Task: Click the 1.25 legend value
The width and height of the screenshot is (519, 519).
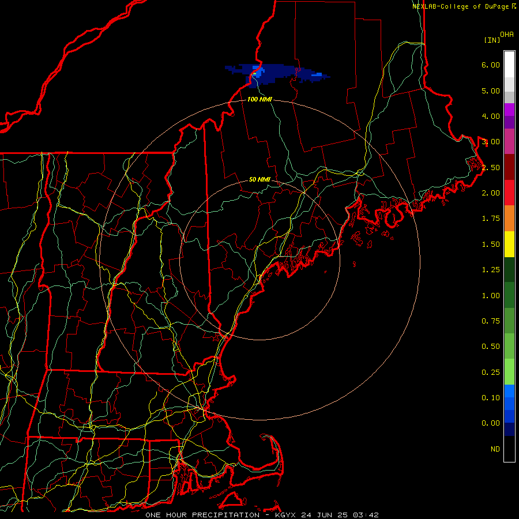Action: point(491,270)
